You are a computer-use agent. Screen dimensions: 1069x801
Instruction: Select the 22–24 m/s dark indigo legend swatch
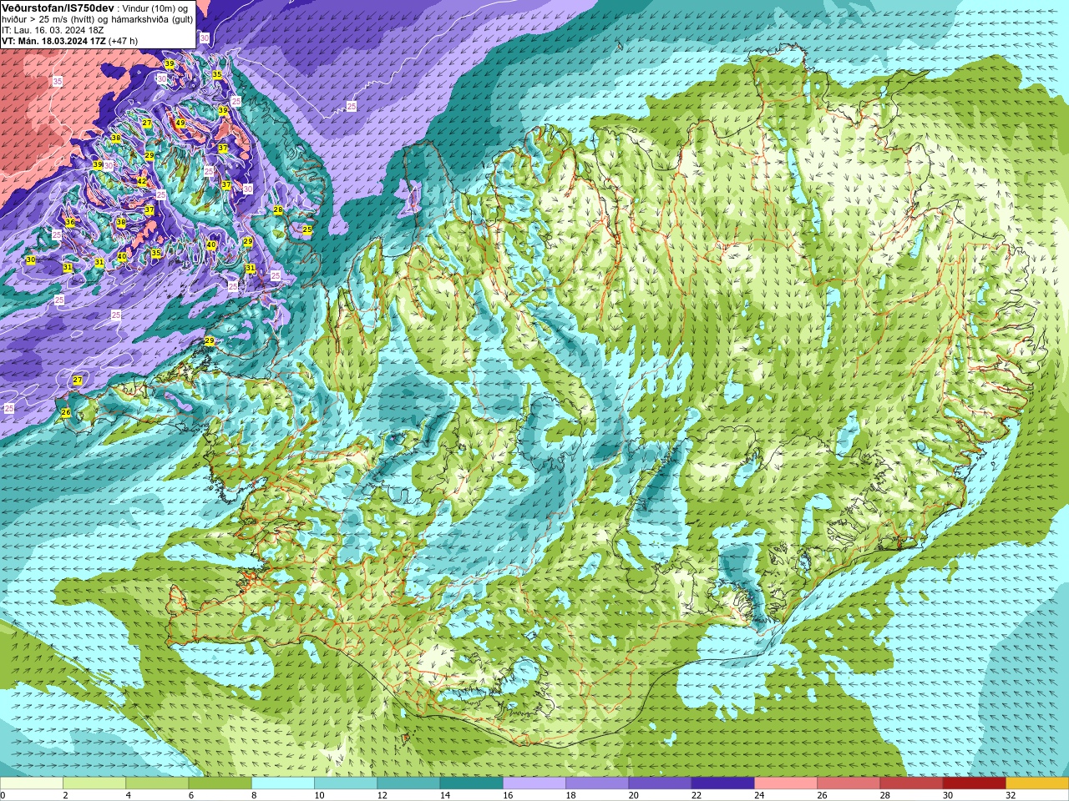(x=723, y=783)
